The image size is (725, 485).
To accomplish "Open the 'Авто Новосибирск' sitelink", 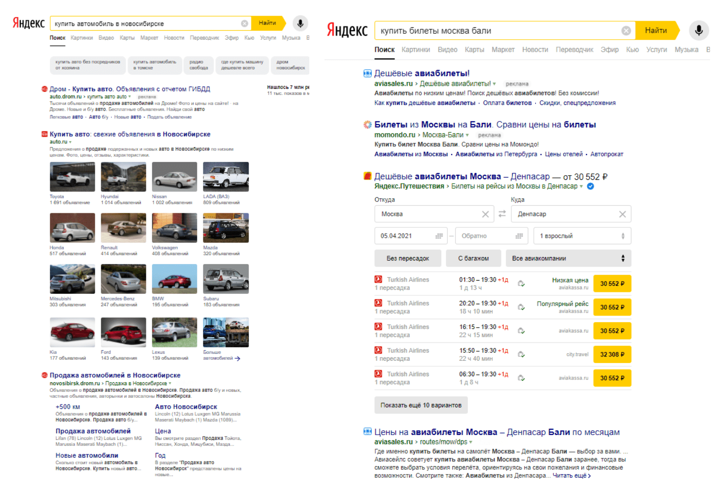I will (x=186, y=407).
